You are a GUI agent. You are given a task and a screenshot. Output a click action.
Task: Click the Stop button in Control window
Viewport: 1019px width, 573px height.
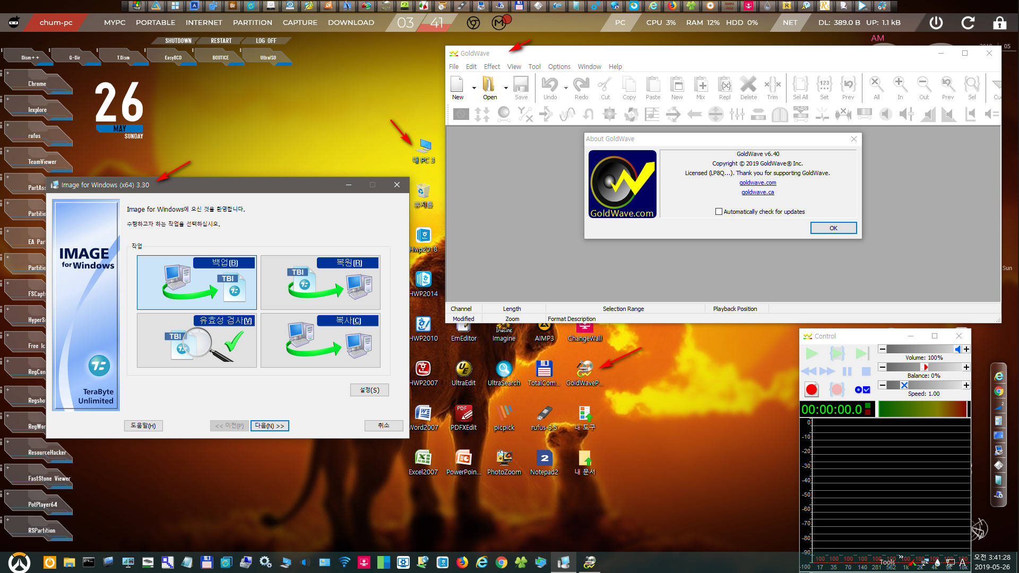(866, 371)
